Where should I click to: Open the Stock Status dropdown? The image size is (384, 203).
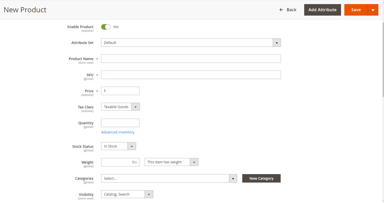click(118, 146)
